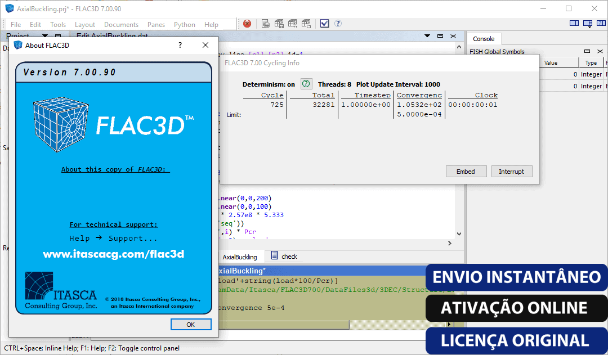Float the FISH Global Symbols pane

(x=587, y=51)
